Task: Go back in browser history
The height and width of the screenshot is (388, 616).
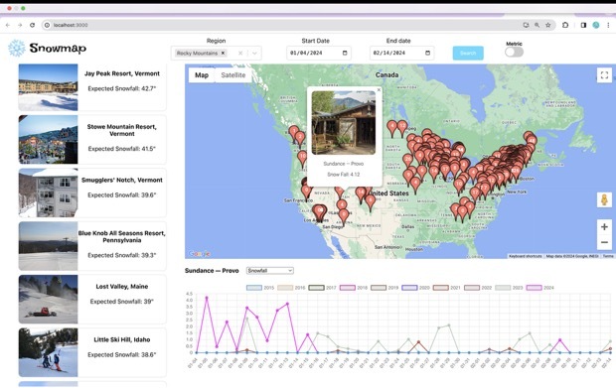Action: click(x=8, y=25)
